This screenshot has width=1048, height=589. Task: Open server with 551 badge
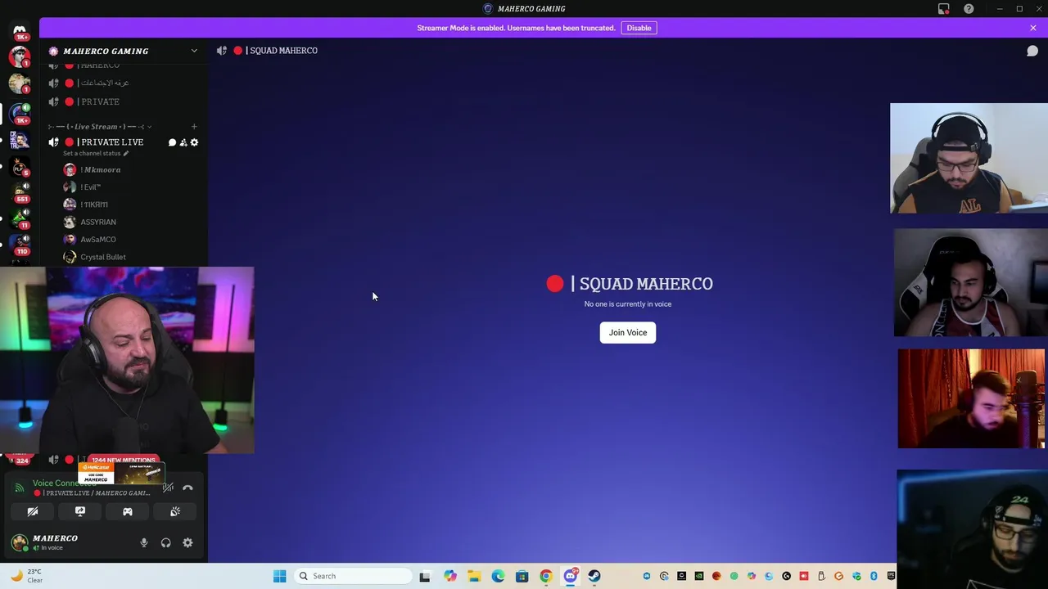(20, 192)
